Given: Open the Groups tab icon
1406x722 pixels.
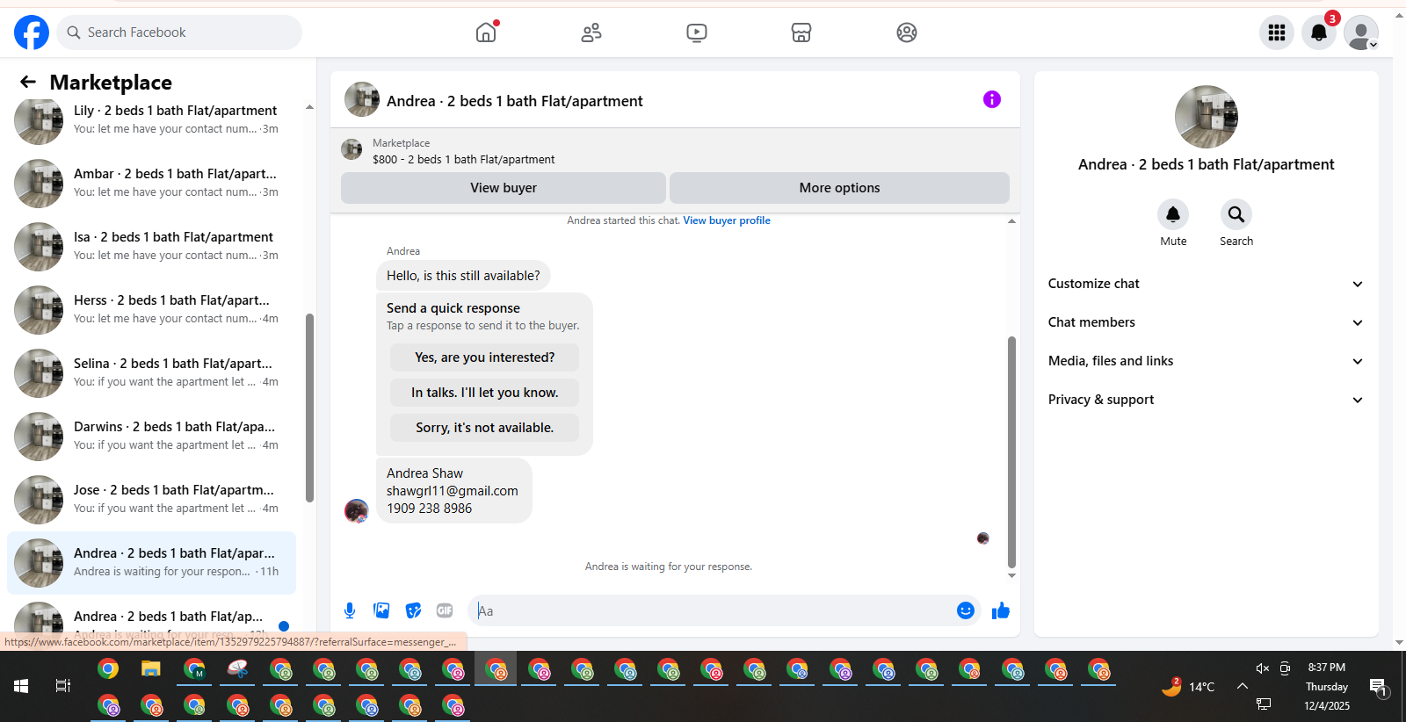Looking at the screenshot, I should [907, 32].
